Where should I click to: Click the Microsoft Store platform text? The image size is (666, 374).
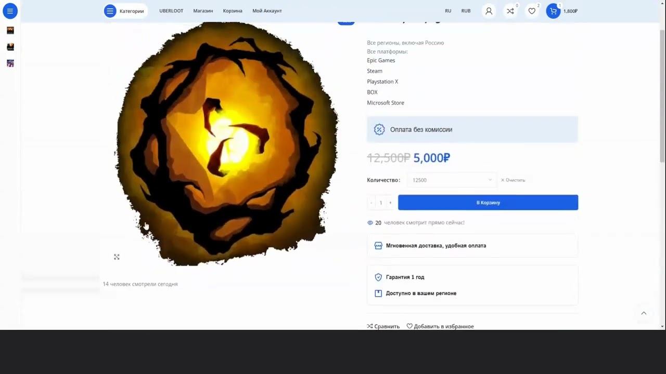tap(386, 103)
